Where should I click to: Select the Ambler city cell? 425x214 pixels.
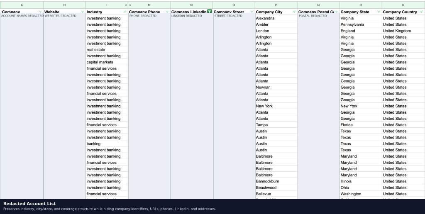coord(276,24)
